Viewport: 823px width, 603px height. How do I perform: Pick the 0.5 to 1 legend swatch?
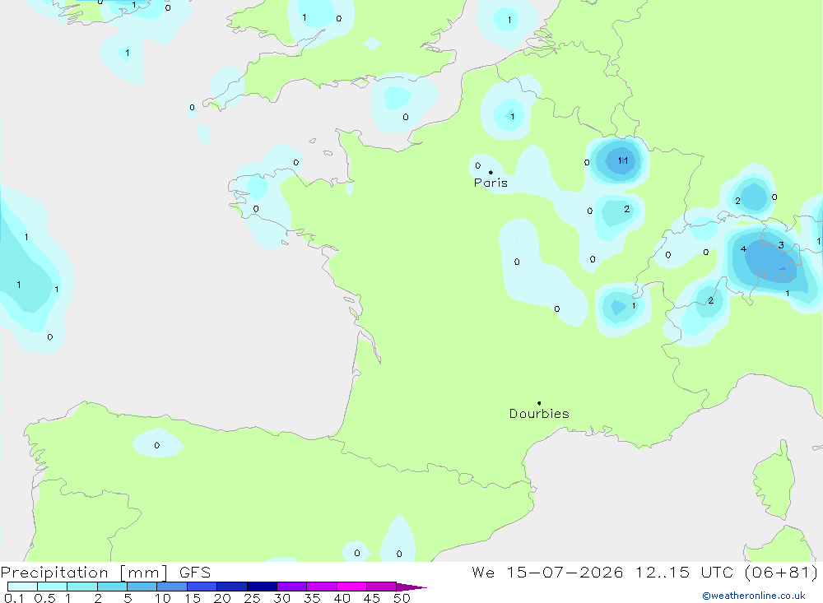53,587
